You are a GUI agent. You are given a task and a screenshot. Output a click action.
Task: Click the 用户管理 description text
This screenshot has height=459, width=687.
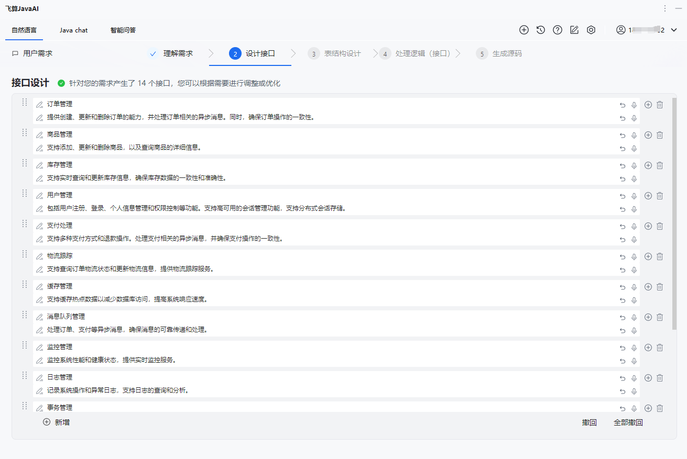click(197, 208)
